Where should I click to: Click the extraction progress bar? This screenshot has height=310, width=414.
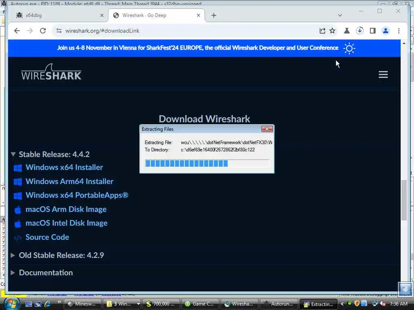point(207,163)
